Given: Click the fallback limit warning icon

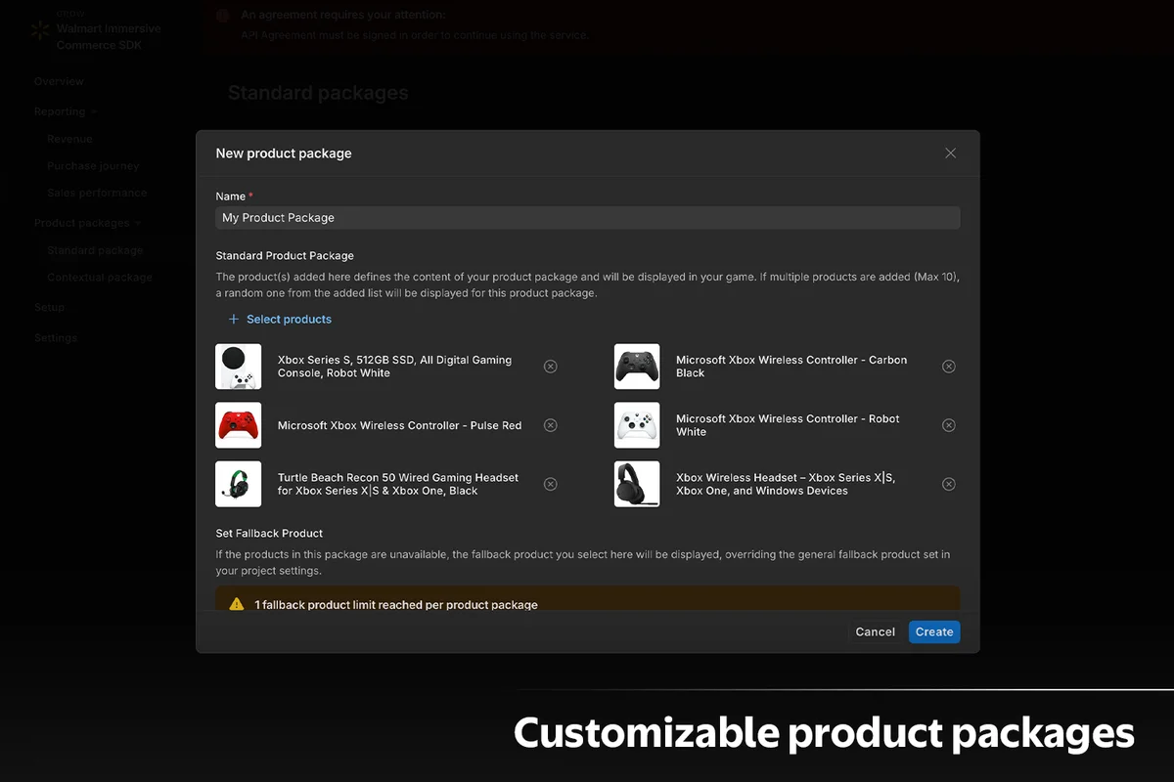Looking at the screenshot, I should [x=236, y=604].
